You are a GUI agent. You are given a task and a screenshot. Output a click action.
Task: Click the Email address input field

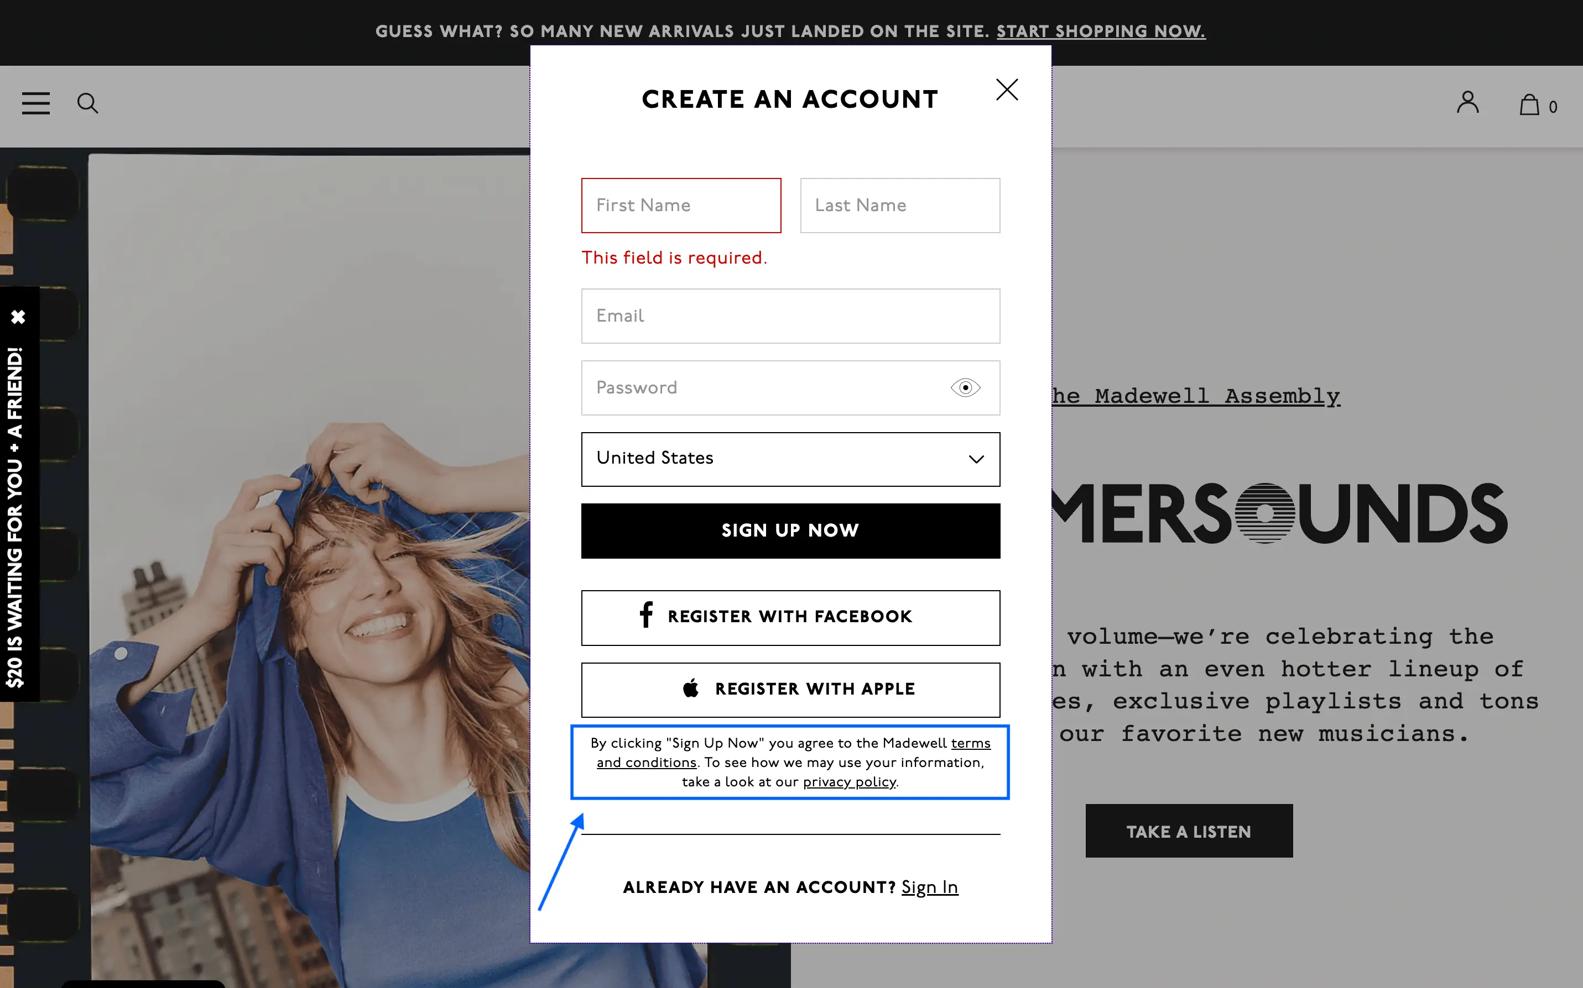tap(789, 317)
